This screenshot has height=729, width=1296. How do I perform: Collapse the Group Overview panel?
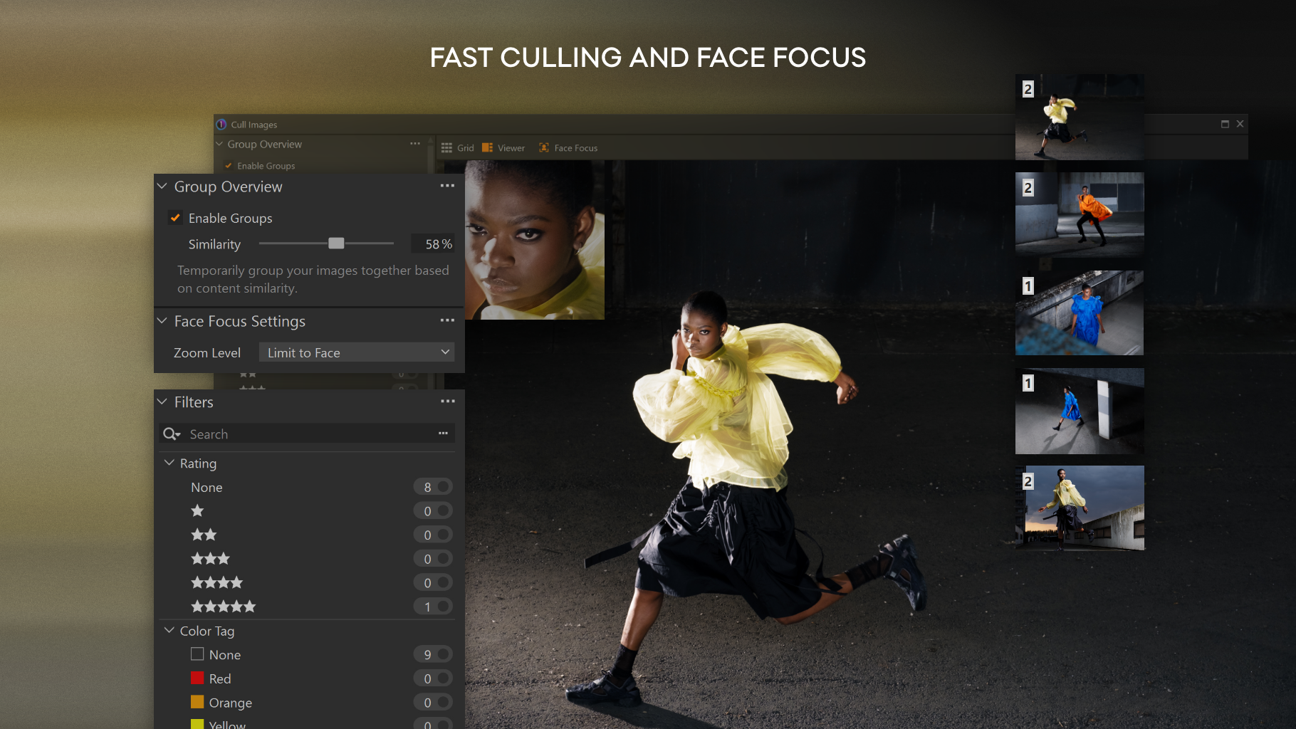pyautogui.click(x=162, y=186)
